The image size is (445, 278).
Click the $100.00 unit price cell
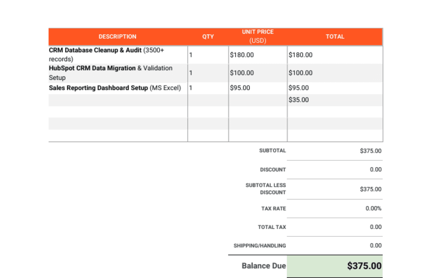click(x=258, y=73)
